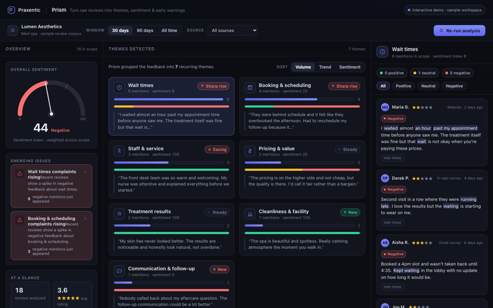The height and width of the screenshot is (308, 493).
Task: Expand Booking & scheduling complaints alert chevron
Action: point(85,218)
